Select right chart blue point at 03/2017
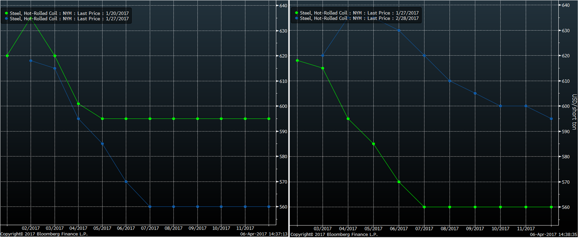This screenshot has width=578, height=238. coord(323,55)
